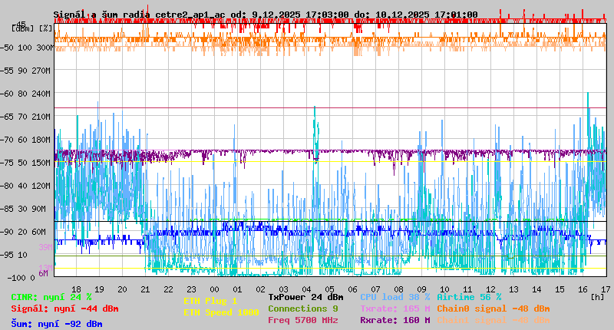The height and width of the screenshot is (330, 614).
Task: Click hour '17' on the time axis
Action: tap(606, 289)
